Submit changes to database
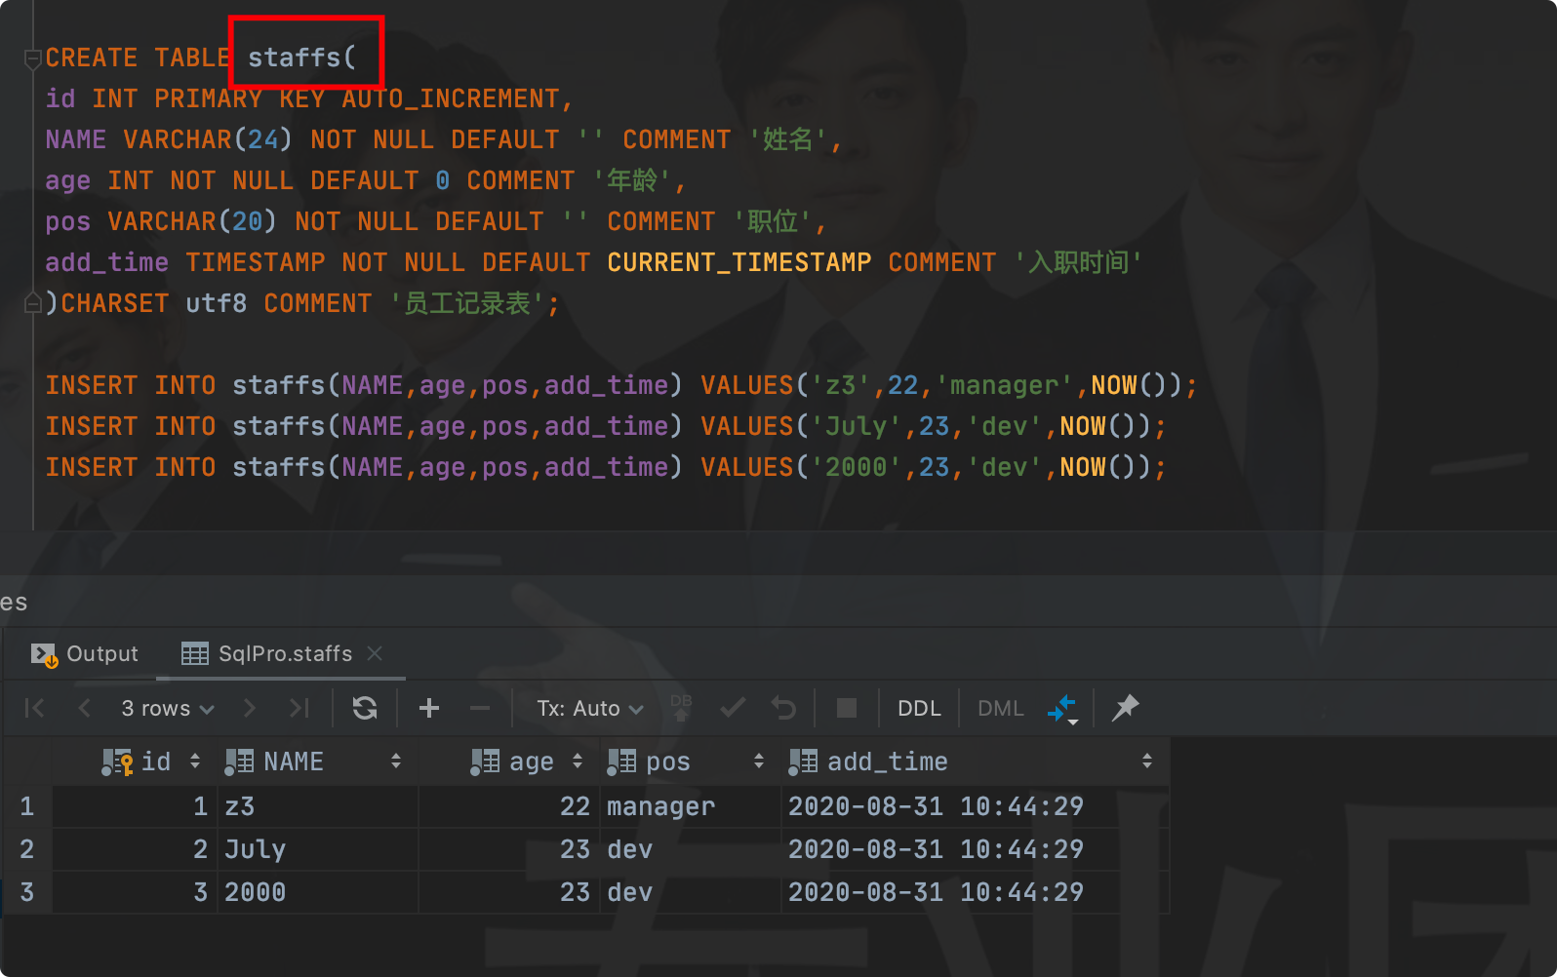Viewport: 1557px width, 977px height. (x=681, y=708)
